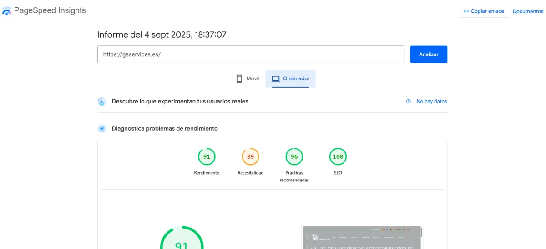Click the No hay datos link
This screenshot has height=249, width=546.
point(432,102)
